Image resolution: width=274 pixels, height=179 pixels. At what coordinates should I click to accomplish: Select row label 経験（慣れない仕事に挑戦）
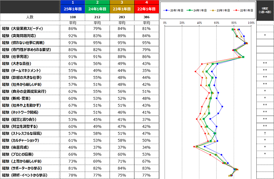click(x=29, y=43)
